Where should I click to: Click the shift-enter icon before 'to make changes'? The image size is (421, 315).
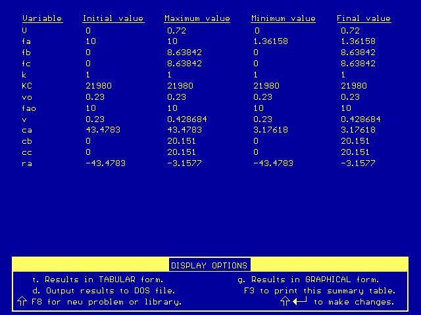(x=295, y=302)
